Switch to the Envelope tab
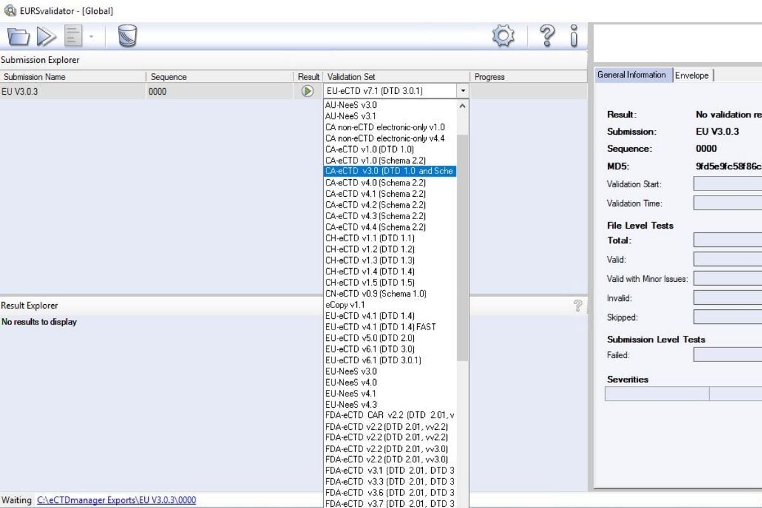762x508 pixels. point(692,75)
